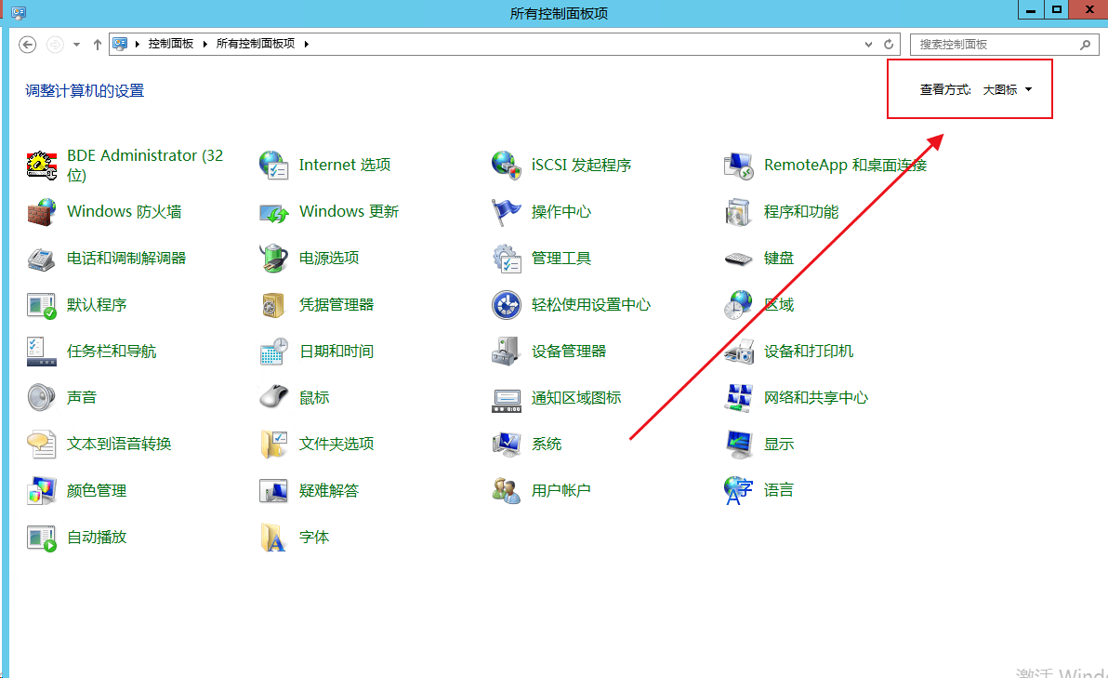The width and height of the screenshot is (1108, 678).
Task: Open the 网络和共享中心 icon
Action: 738,397
